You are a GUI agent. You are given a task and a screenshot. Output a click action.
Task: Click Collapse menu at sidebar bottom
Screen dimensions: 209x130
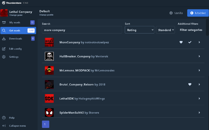pos(18,126)
